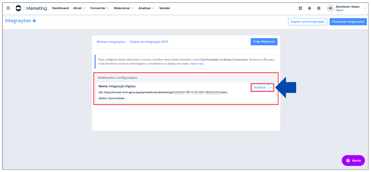Open settings with the gear icon
Image resolution: width=371 pixels, height=172 pixels.
319,8
